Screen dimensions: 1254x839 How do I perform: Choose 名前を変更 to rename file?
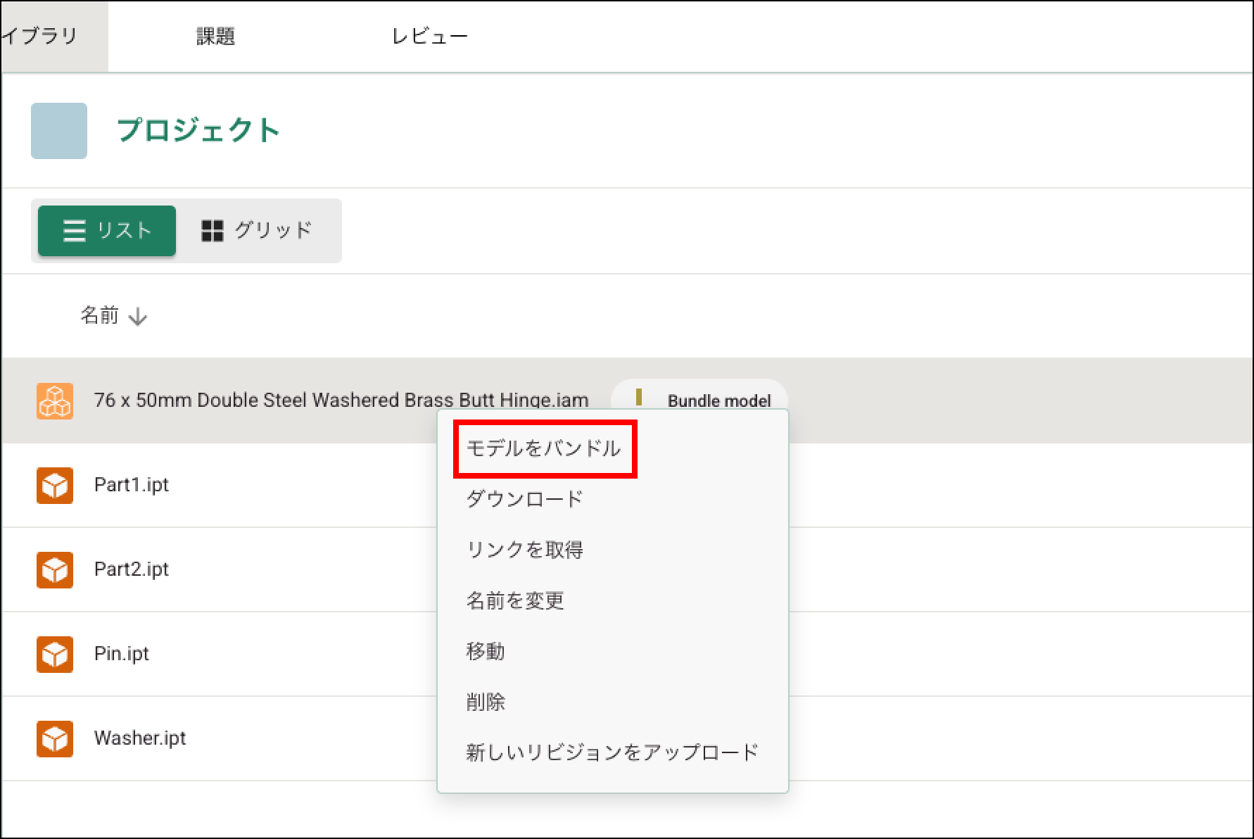[x=514, y=600]
